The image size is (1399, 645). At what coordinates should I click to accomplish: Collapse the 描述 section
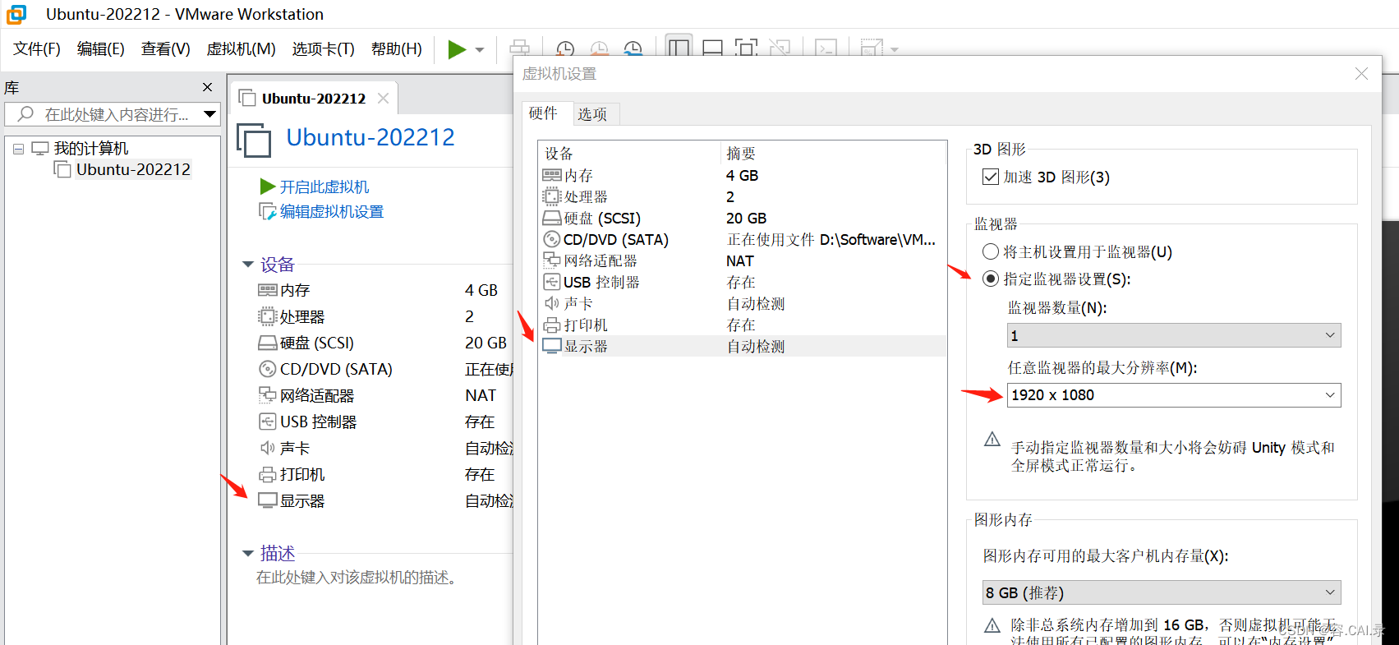[248, 554]
